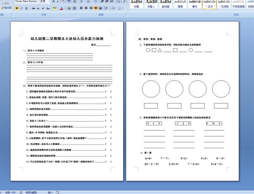
Task: Click multilevel list icon
Action: [x=96, y=1]
